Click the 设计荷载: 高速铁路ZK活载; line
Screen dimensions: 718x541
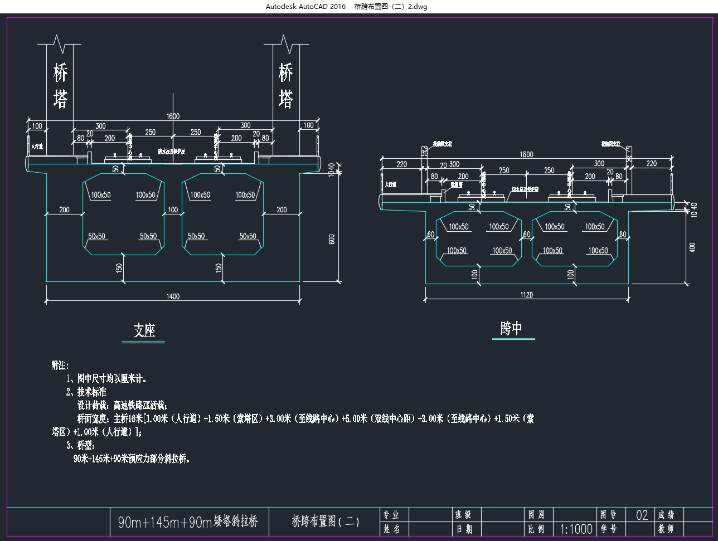tap(122, 405)
